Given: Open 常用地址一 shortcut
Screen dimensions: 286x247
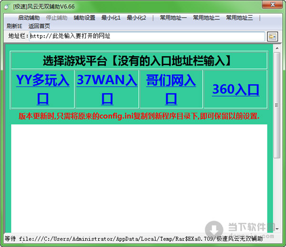Looking at the screenshot, I should (174, 18).
